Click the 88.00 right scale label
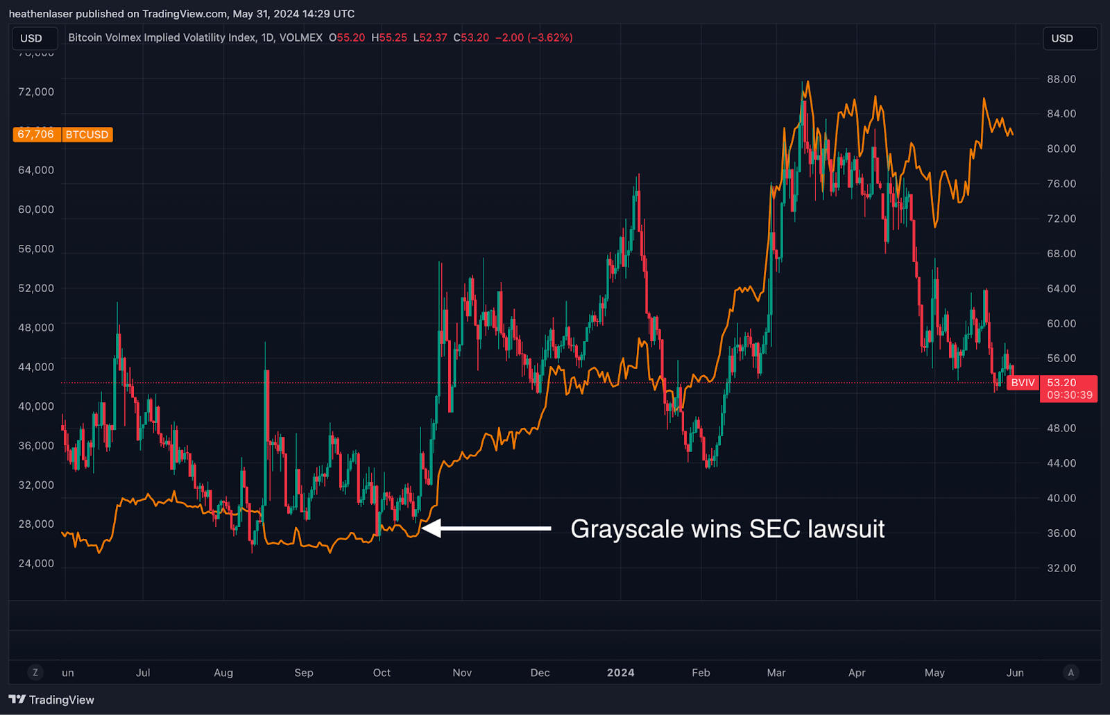Screen dimensions: 1110x715 tap(1061, 79)
